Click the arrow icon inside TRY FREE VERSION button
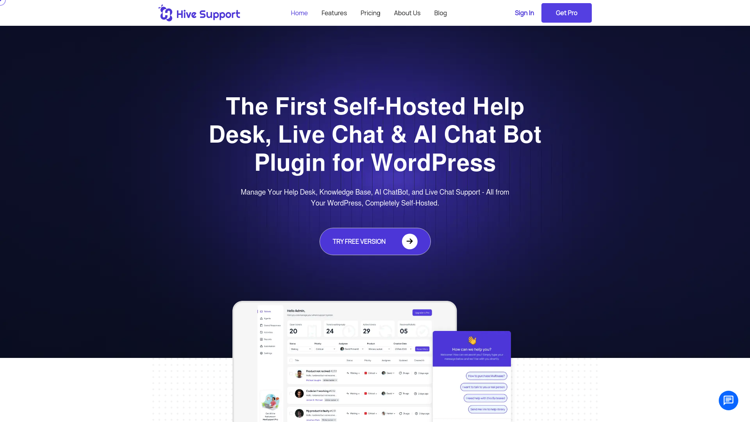The width and height of the screenshot is (750, 422). click(x=409, y=241)
